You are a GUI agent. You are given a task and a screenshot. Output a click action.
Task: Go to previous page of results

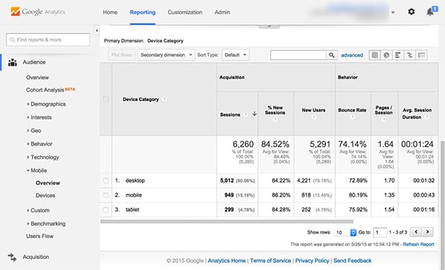tap(416, 232)
